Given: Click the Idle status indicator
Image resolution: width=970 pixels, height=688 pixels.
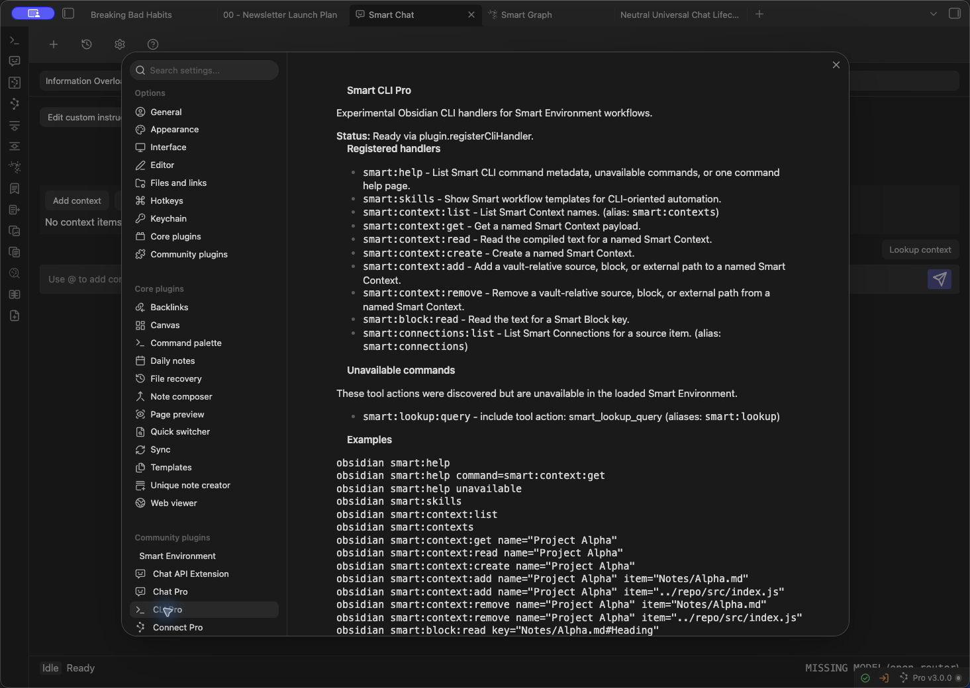Looking at the screenshot, I should 50,668.
